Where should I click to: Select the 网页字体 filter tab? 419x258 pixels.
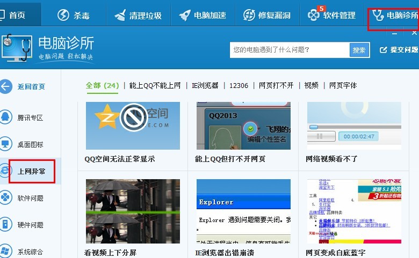343,86
